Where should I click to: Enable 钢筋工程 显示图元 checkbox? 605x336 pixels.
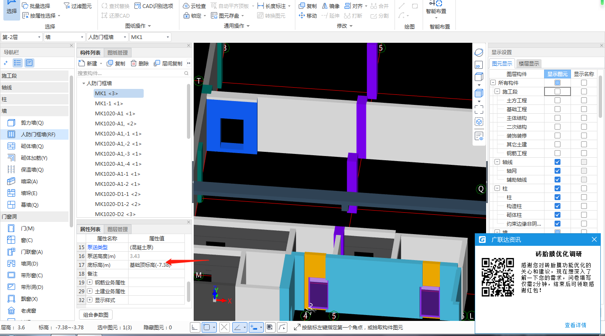click(x=558, y=153)
